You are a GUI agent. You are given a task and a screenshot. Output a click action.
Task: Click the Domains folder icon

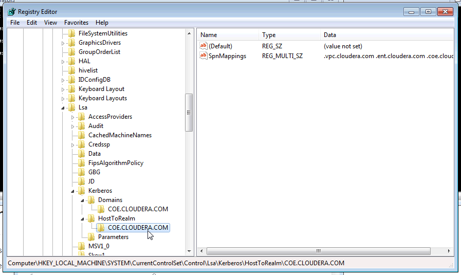[x=91, y=200]
